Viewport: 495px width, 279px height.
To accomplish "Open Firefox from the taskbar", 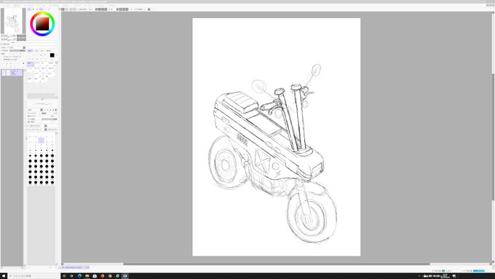I will point(103,276).
